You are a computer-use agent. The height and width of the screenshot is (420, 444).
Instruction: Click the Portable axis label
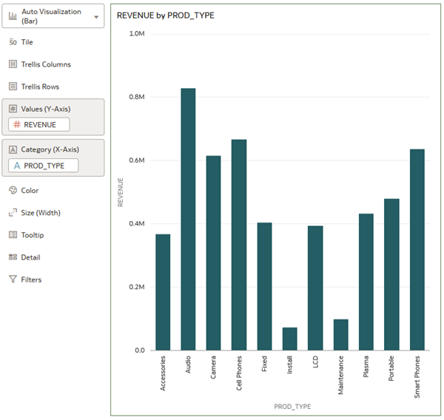pyautogui.click(x=391, y=368)
